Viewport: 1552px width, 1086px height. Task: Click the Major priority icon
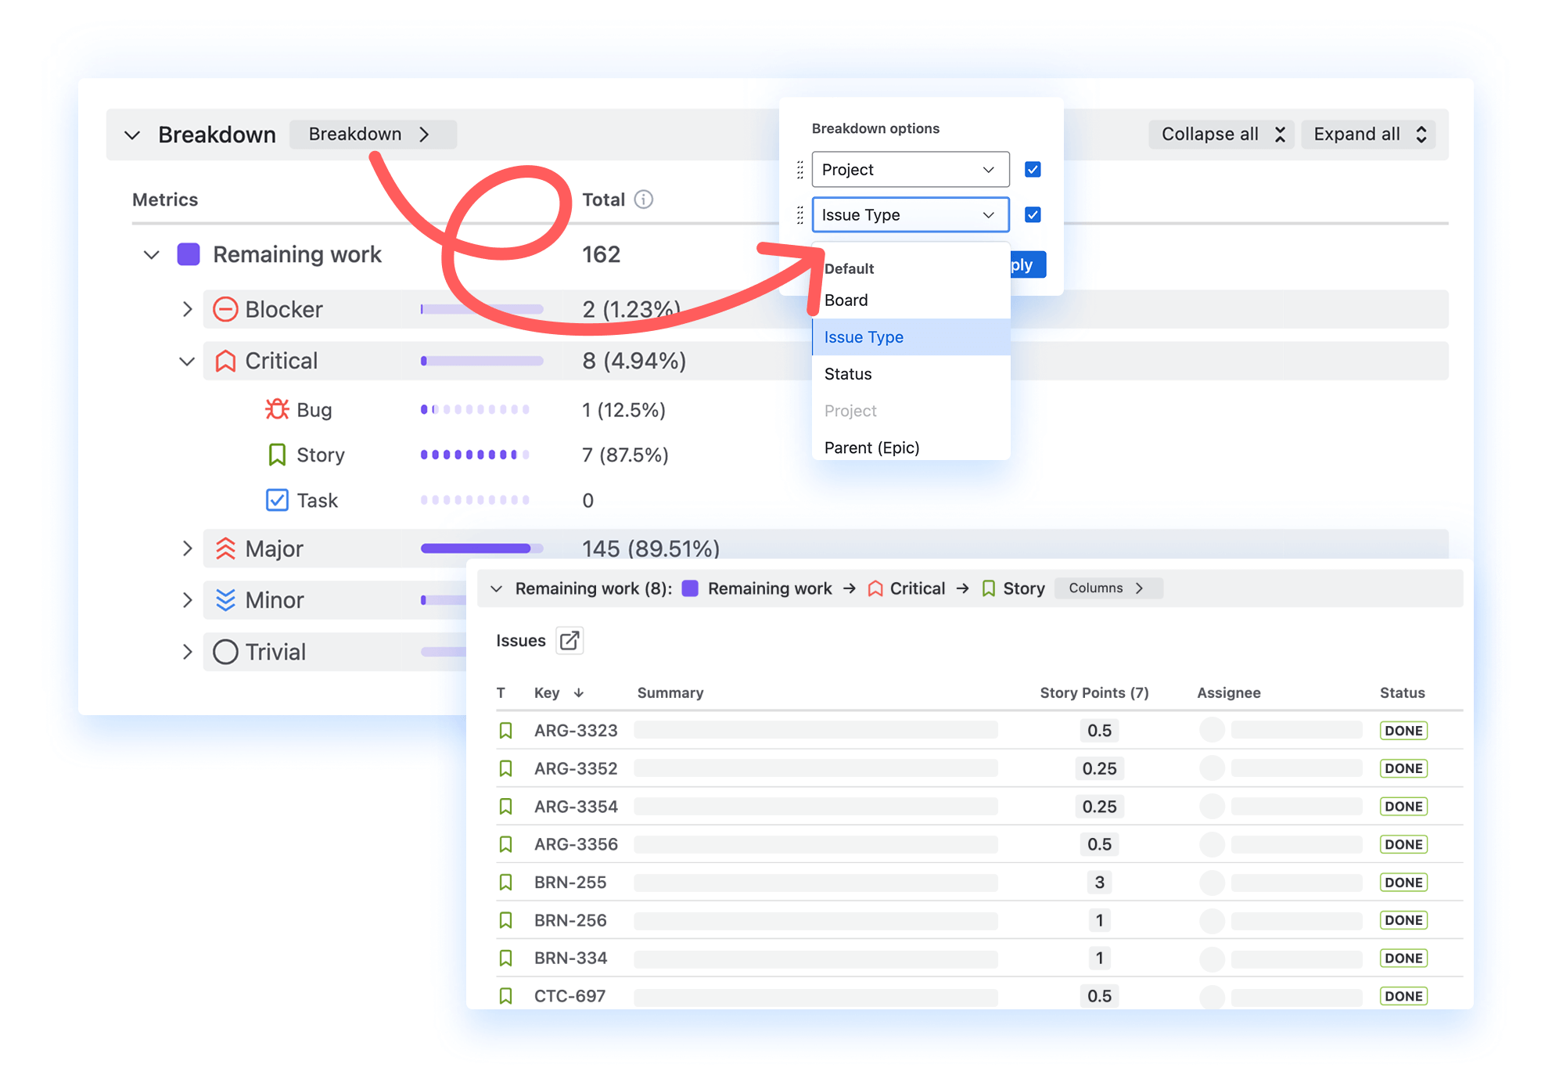point(225,549)
